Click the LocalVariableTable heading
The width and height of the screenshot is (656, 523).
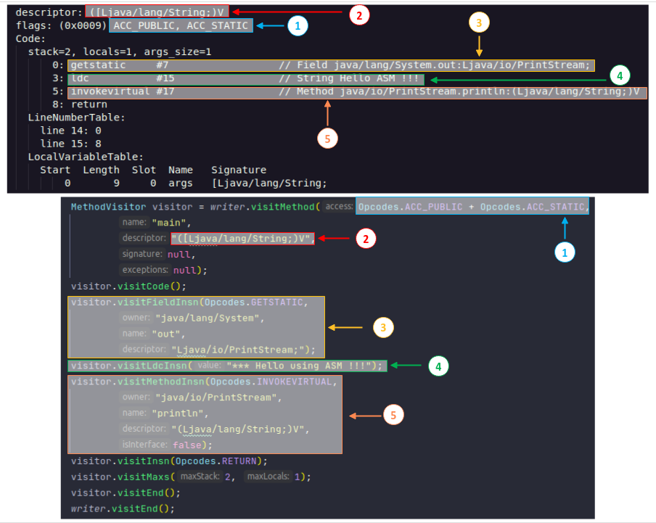pyautogui.click(x=86, y=157)
